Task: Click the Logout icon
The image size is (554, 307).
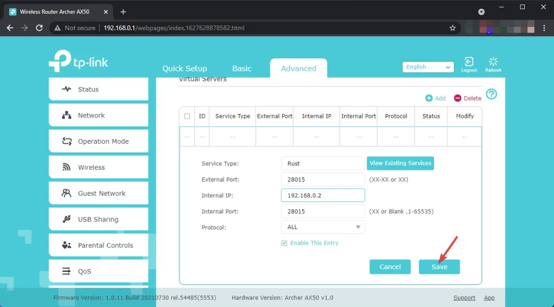Action: click(x=469, y=62)
